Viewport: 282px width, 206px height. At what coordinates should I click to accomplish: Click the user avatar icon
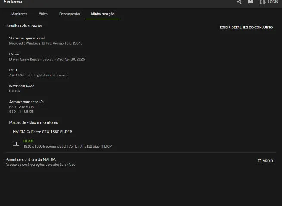pyautogui.click(x=262, y=2)
